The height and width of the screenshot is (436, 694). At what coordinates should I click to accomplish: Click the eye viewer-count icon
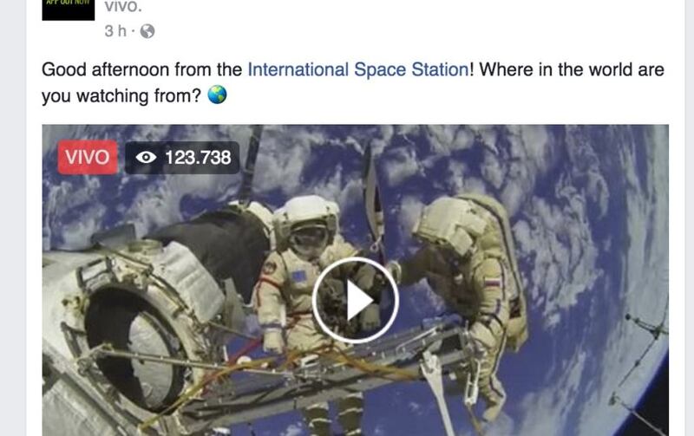146,158
